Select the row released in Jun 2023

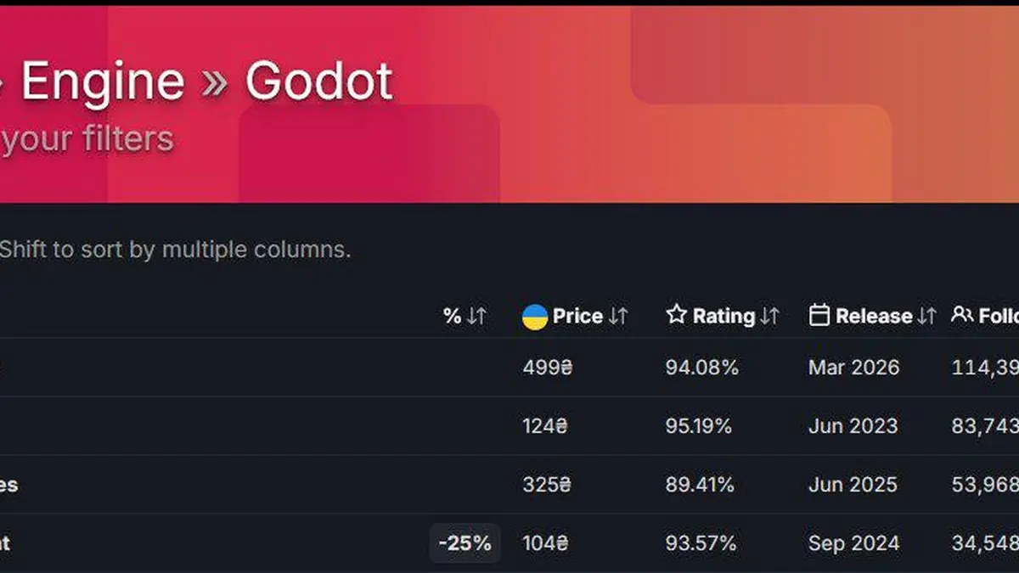853,425
